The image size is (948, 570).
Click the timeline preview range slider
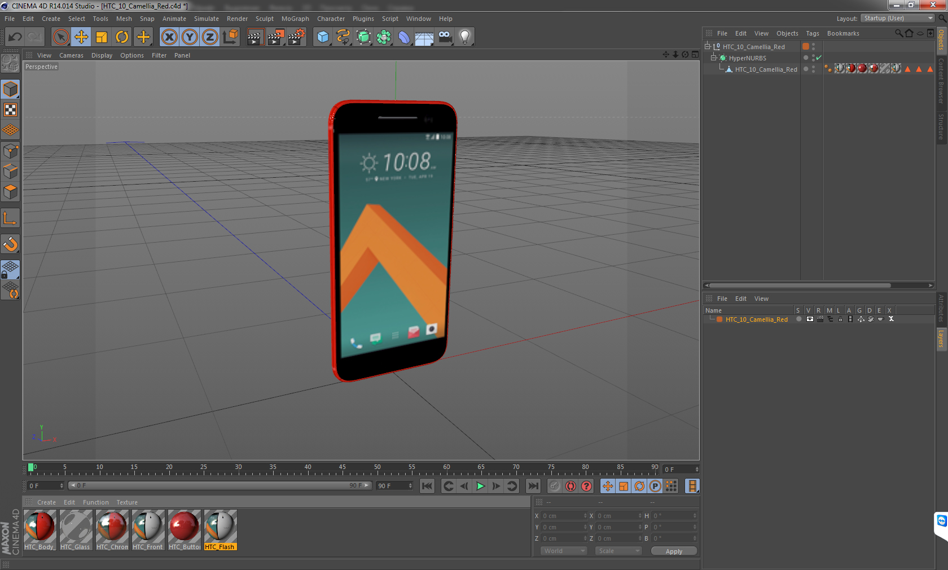coord(220,485)
